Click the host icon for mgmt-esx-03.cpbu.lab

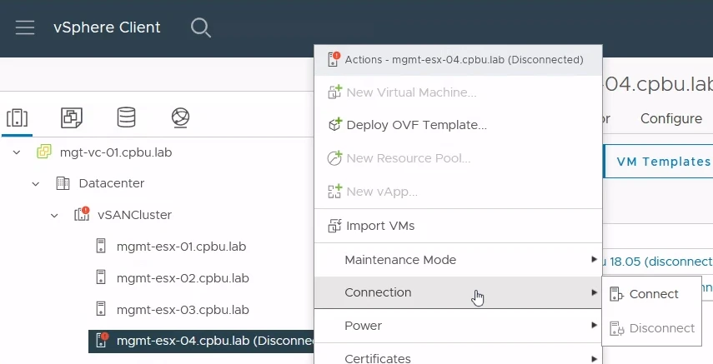tap(101, 310)
